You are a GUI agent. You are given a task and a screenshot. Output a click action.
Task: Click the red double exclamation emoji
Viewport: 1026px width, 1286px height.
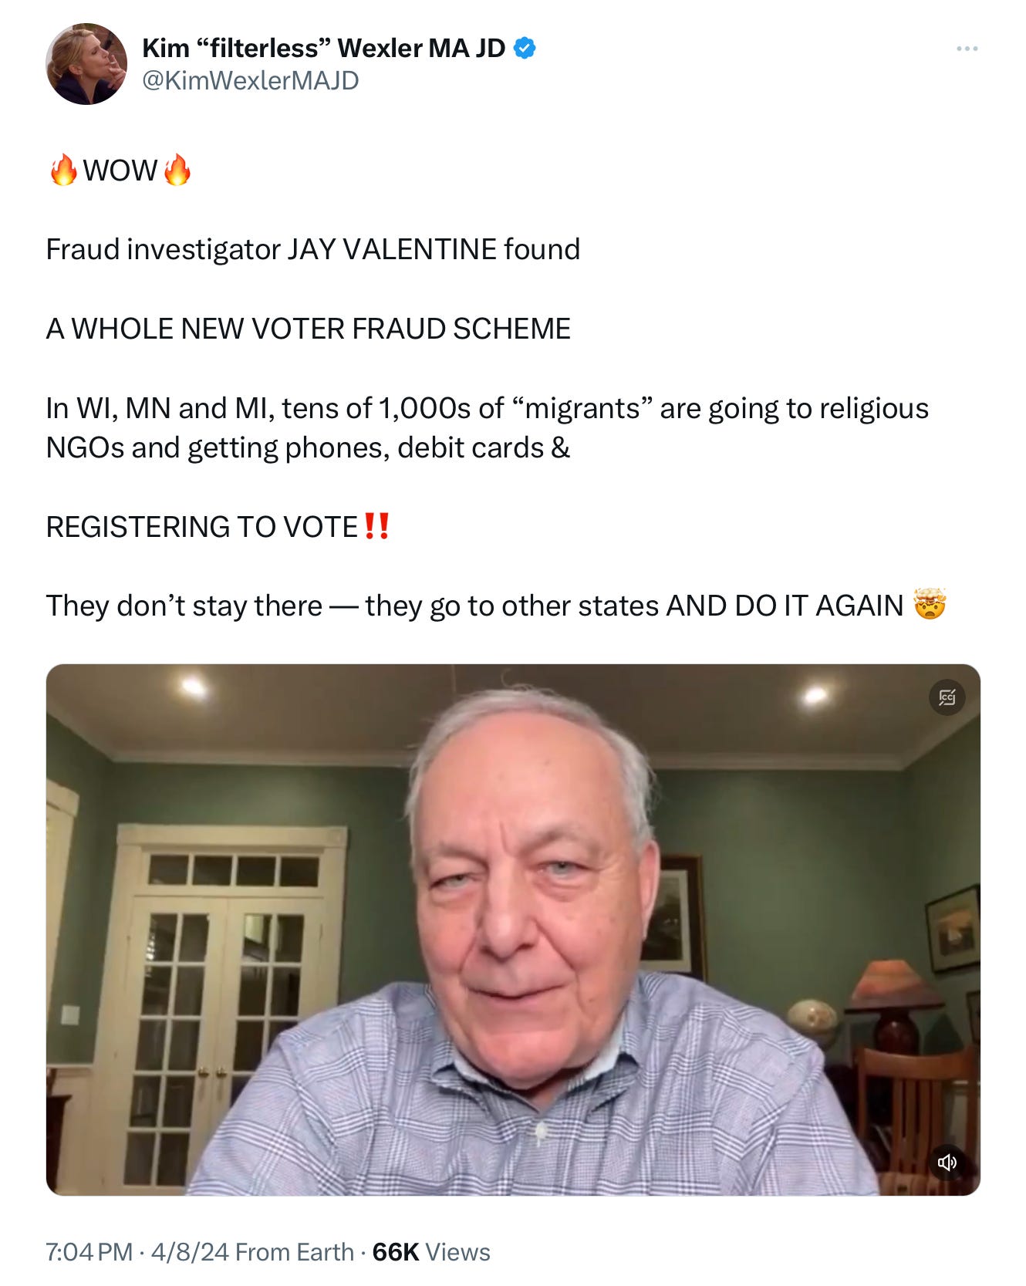[376, 526]
